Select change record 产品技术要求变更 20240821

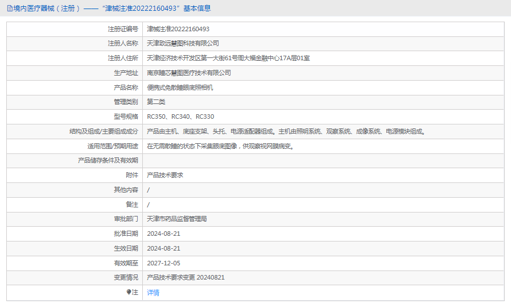click(186, 277)
